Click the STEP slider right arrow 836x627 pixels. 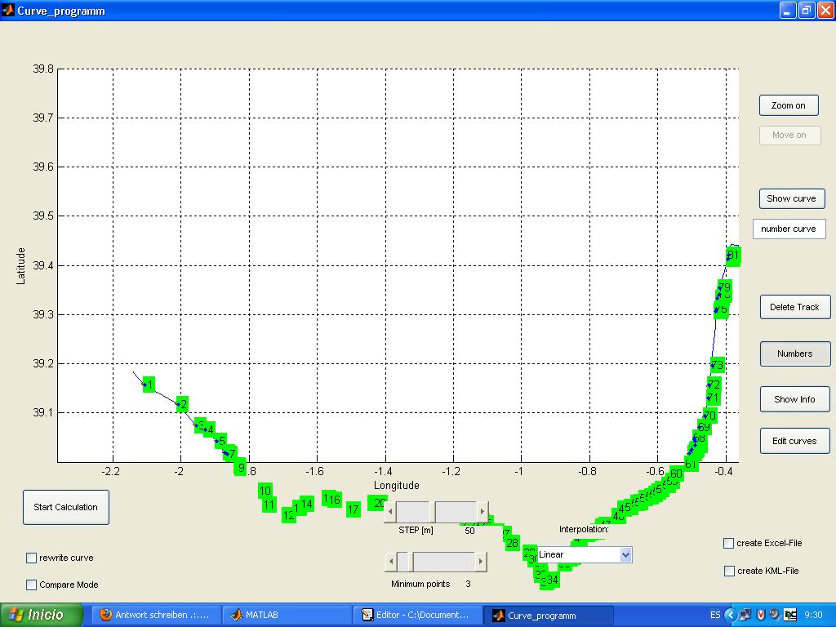click(482, 512)
